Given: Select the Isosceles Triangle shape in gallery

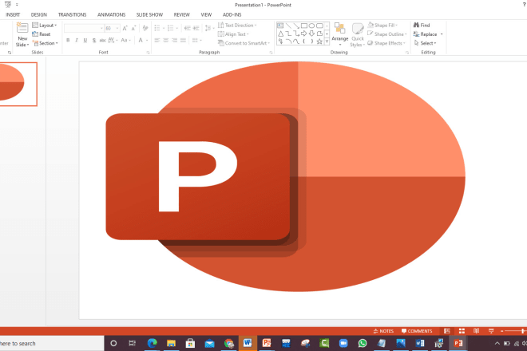Looking at the screenshot, I should click(x=280, y=34).
